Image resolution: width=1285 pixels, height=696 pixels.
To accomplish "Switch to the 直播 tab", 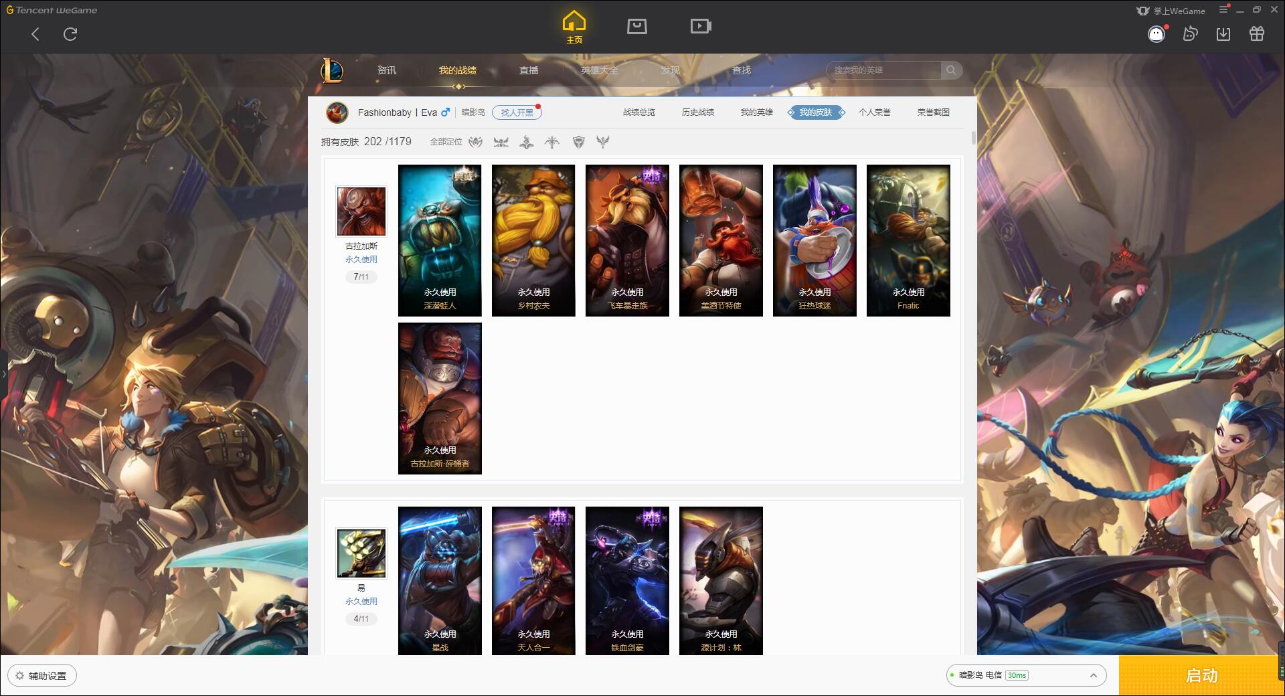I will (x=529, y=70).
